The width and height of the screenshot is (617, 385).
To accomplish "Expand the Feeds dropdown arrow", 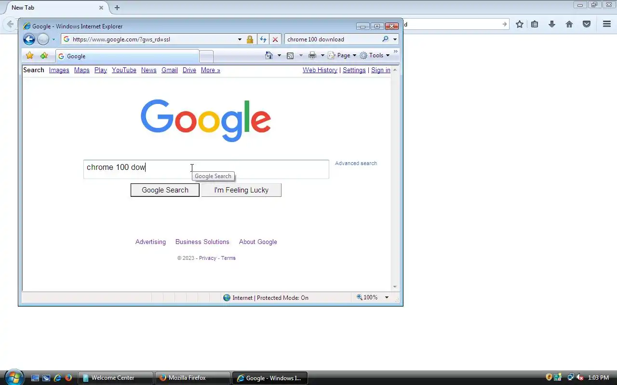I will click(x=301, y=55).
